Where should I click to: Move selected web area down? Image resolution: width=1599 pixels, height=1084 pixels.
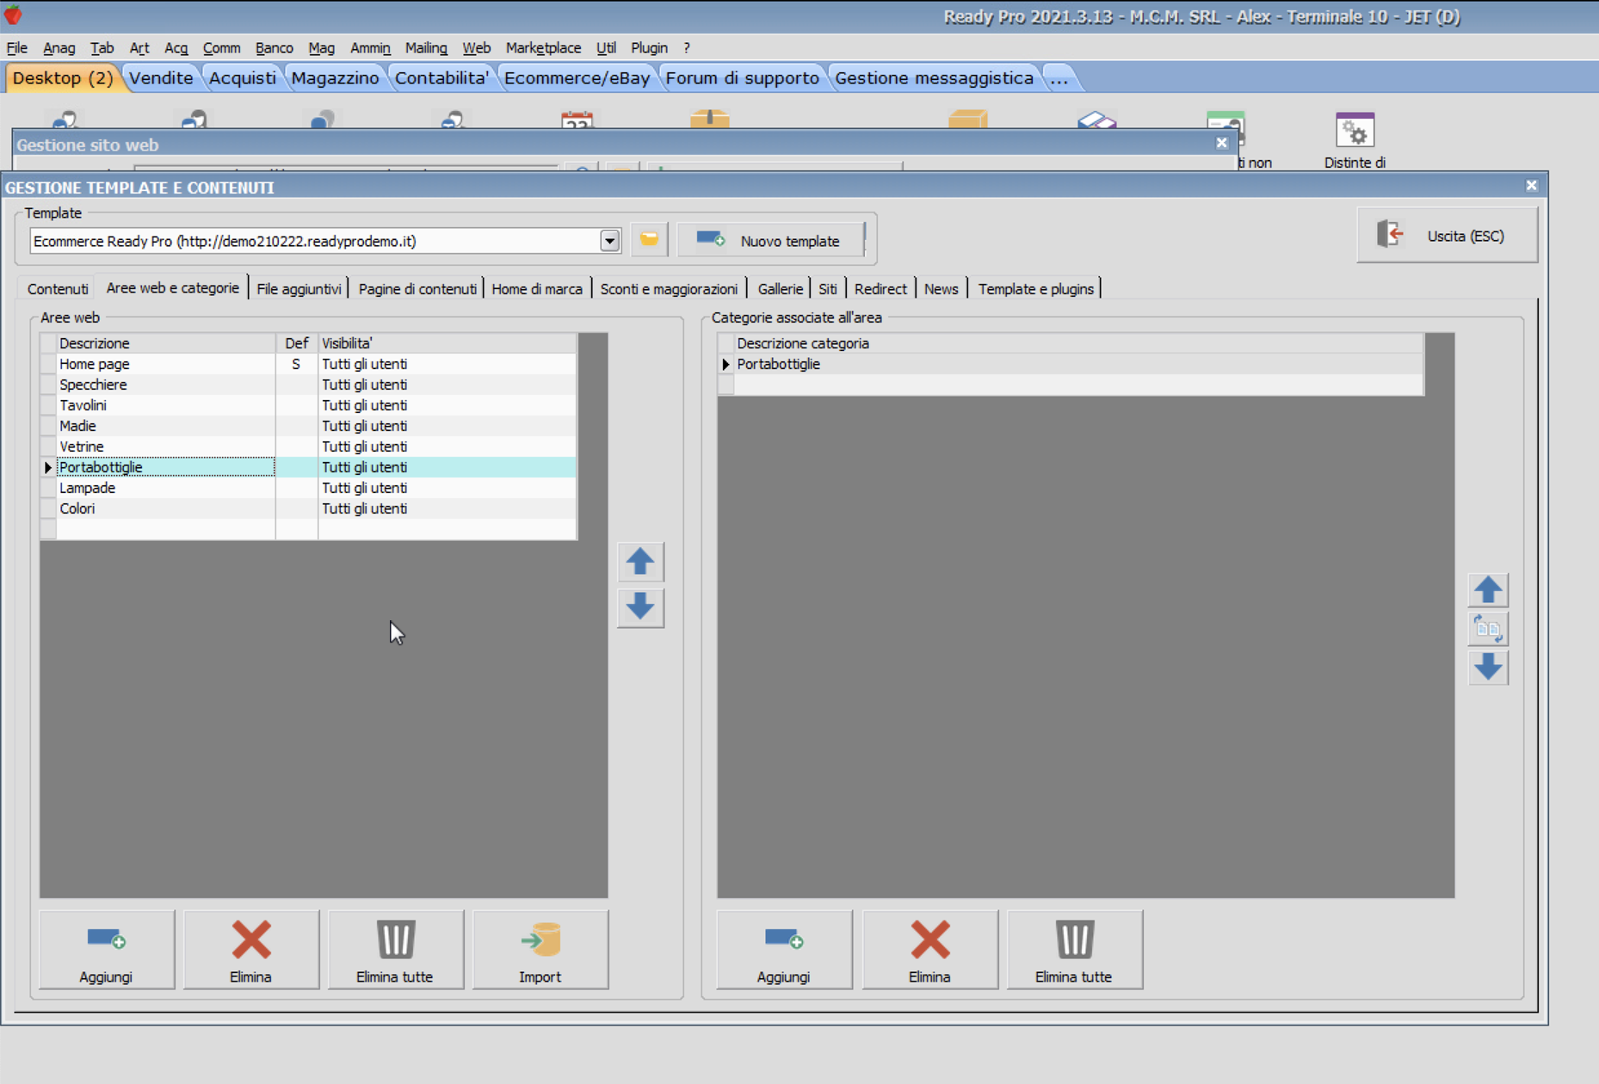pos(639,607)
